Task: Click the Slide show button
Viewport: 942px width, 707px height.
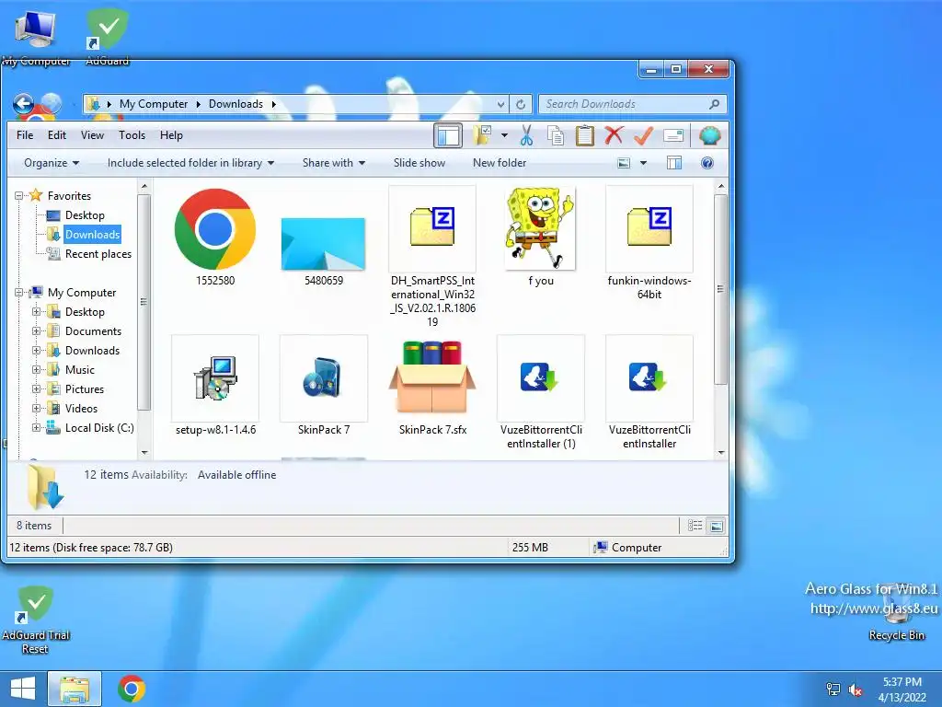Action: (419, 163)
